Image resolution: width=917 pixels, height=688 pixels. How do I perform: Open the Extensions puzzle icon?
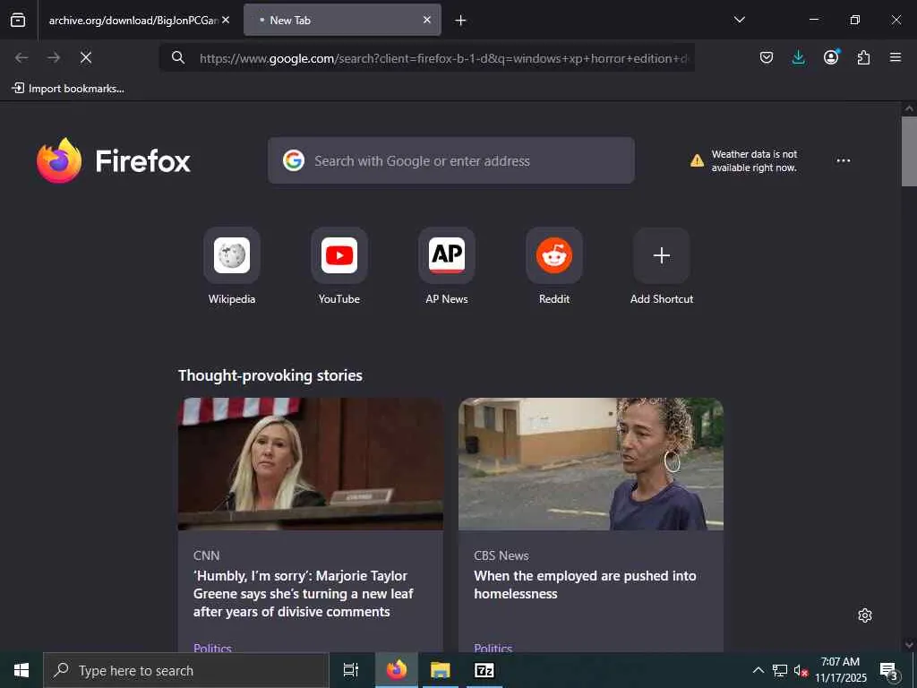863,57
